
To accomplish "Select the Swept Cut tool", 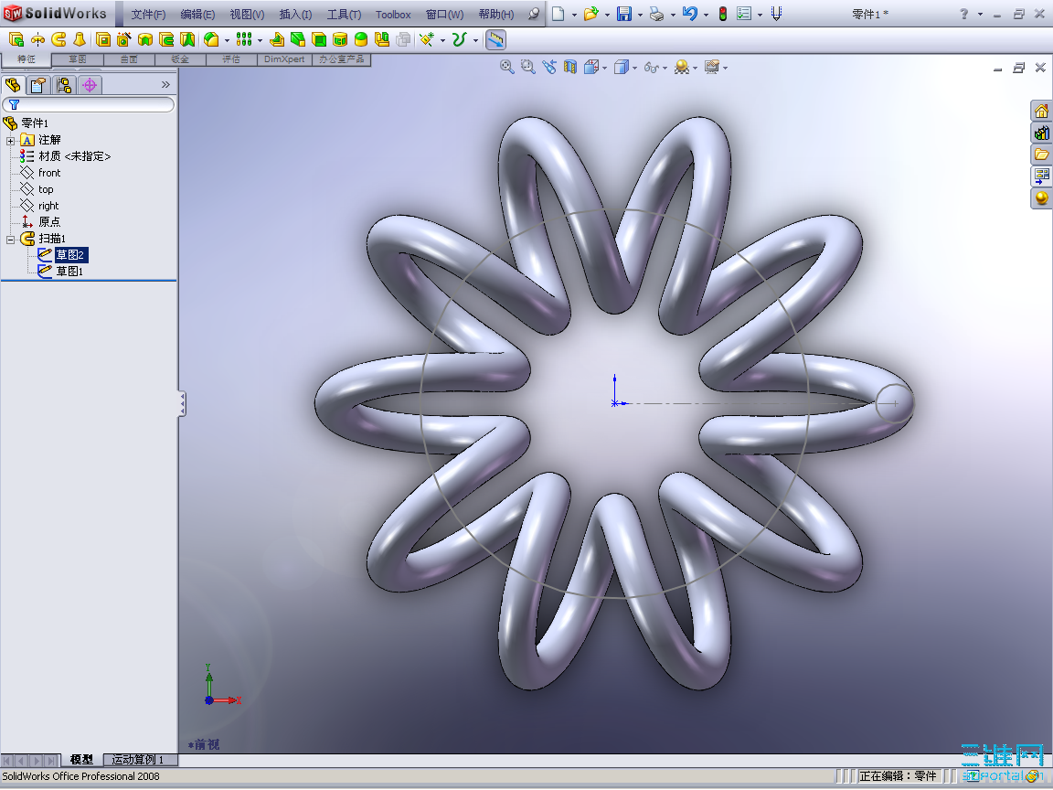I will click(165, 39).
